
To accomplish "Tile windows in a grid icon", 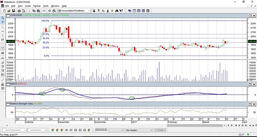I will coord(143,11).
